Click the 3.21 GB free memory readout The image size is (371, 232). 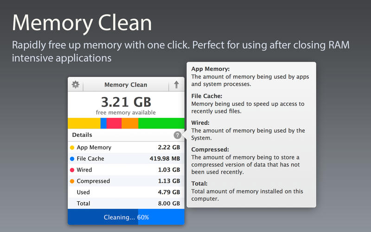click(126, 102)
